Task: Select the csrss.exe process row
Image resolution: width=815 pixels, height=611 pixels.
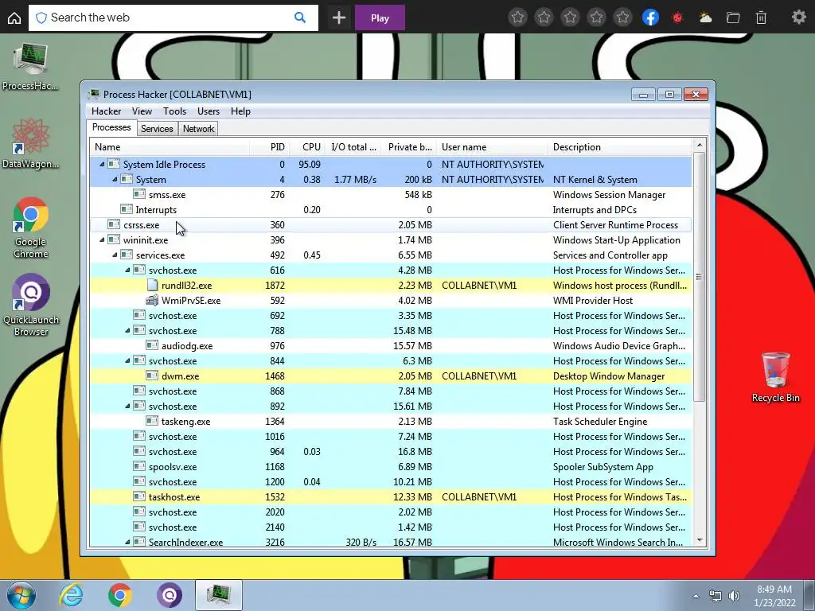Action: click(x=391, y=225)
